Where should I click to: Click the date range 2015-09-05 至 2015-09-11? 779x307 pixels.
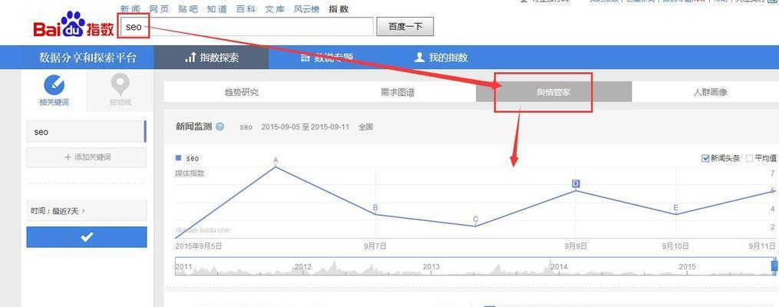305,127
